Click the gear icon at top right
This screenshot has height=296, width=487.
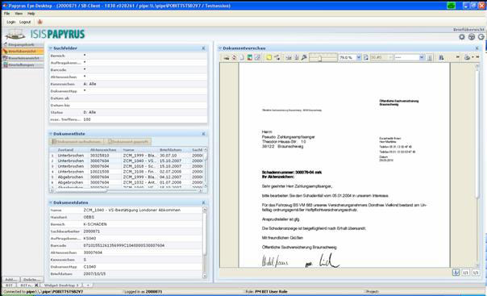tap(462, 37)
